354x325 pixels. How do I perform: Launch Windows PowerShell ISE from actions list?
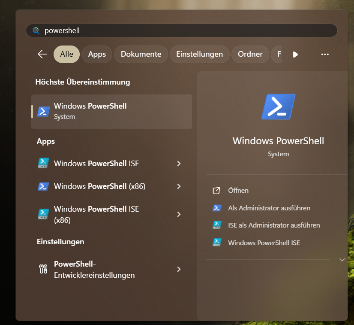pos(264,243)
